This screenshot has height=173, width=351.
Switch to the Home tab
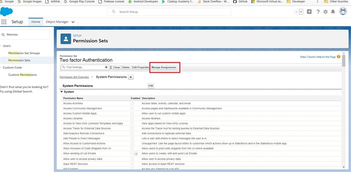point(36,22)
